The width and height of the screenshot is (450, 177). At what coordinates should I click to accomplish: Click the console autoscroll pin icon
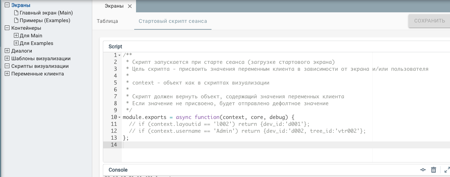(423, 170)
